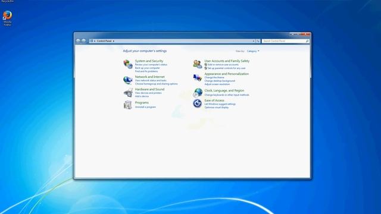The width and height of the screenshot is (381, 214).
Task: Click the Back navigation arrow button
Action: pos(78,41)
